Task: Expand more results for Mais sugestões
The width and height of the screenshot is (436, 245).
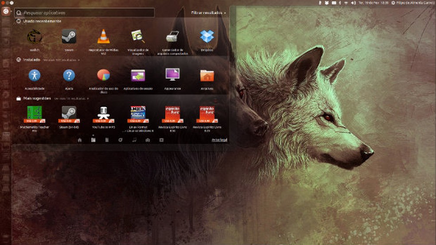Action: (66, 98)
